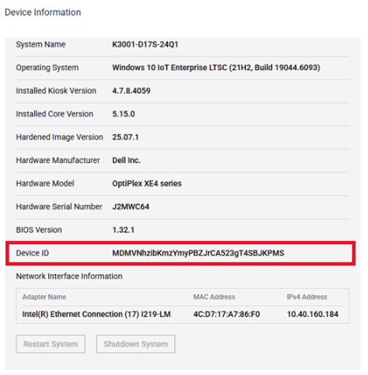Select the IPv4 address 10.40.160.184
This screenshot has height=375, width=368.
tap(313, 314)
